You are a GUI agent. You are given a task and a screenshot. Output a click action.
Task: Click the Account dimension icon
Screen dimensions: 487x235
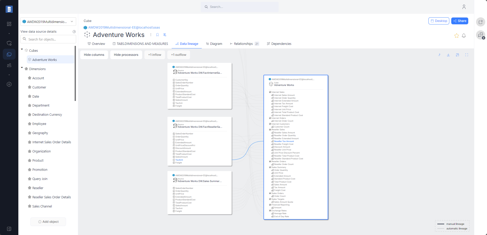pos(30,78)
